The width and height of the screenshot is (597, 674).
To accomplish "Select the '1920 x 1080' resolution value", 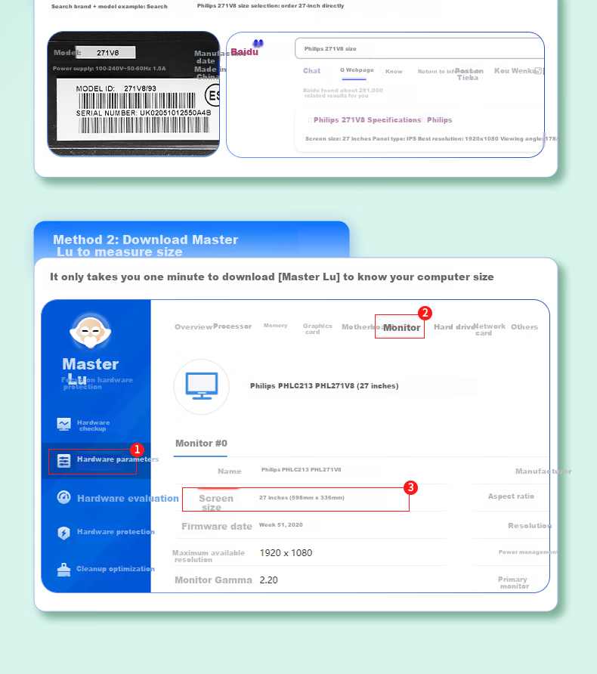I will pos(286,553).
